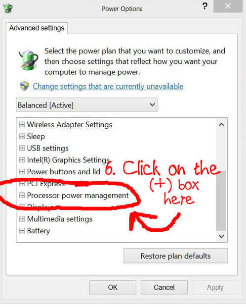Expand Intel(R) Graphics Settings plus box
Image resolution: width=246 pixels, height=307 pixels.
pos(22,160)
